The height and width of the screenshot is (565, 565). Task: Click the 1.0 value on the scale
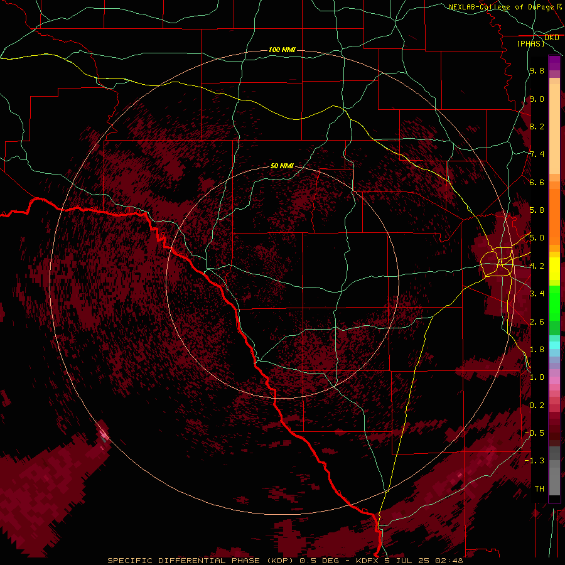tap(537, 377)
